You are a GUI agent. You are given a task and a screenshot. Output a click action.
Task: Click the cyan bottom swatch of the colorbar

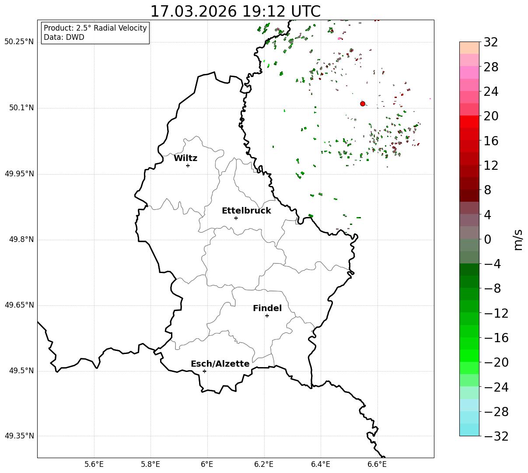click(x=469, y=430)
